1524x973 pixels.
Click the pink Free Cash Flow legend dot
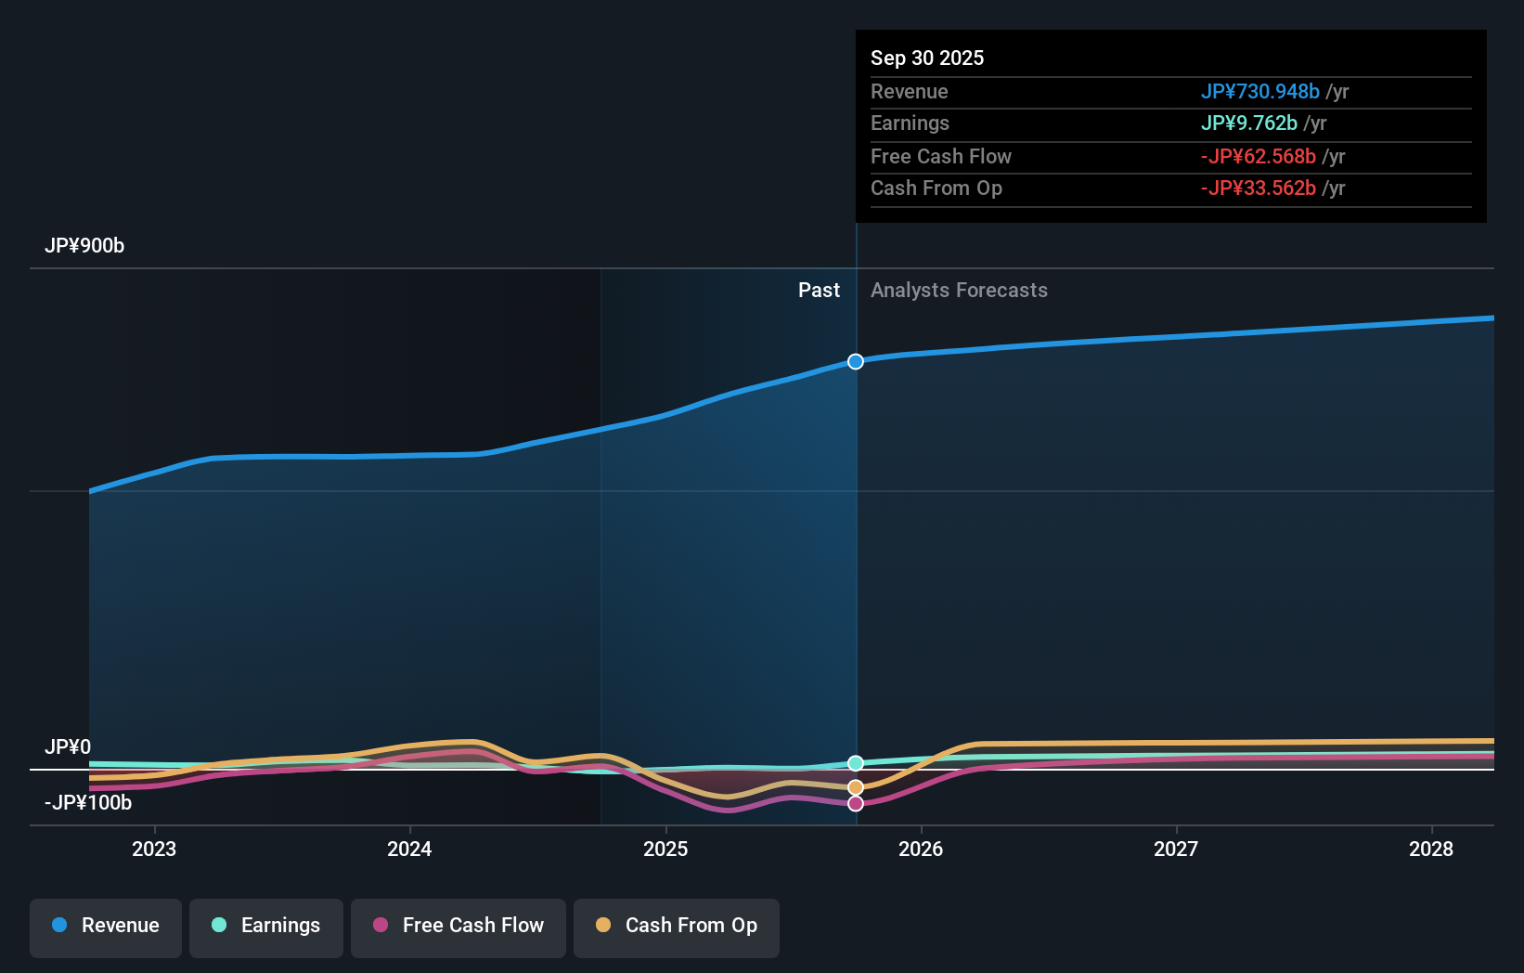click(380, 926)
